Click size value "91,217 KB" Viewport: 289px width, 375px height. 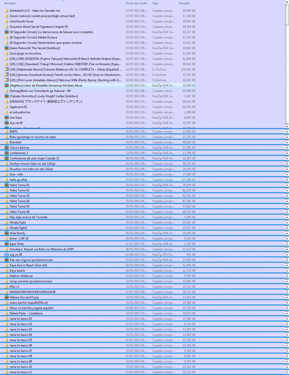point(189,32)
